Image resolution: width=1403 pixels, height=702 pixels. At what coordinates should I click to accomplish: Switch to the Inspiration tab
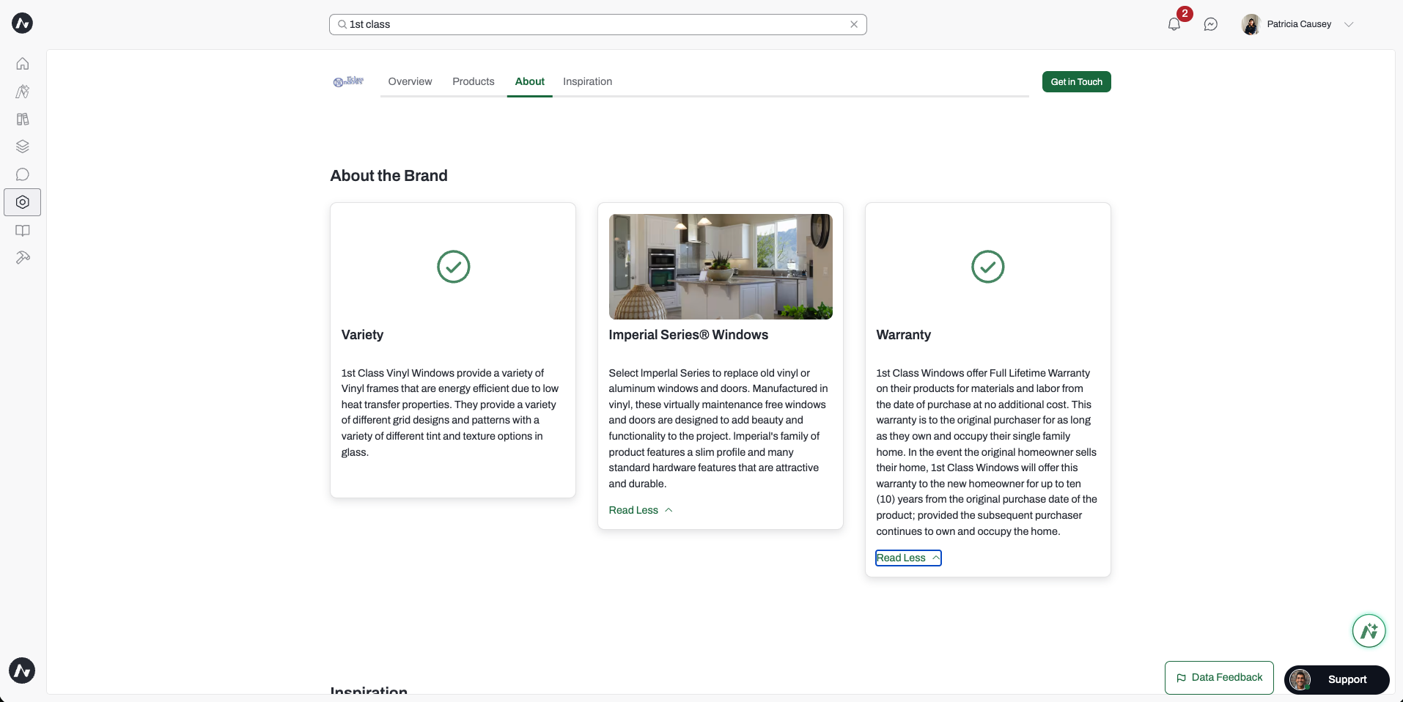pyautogui.click(x=588, y=81)
